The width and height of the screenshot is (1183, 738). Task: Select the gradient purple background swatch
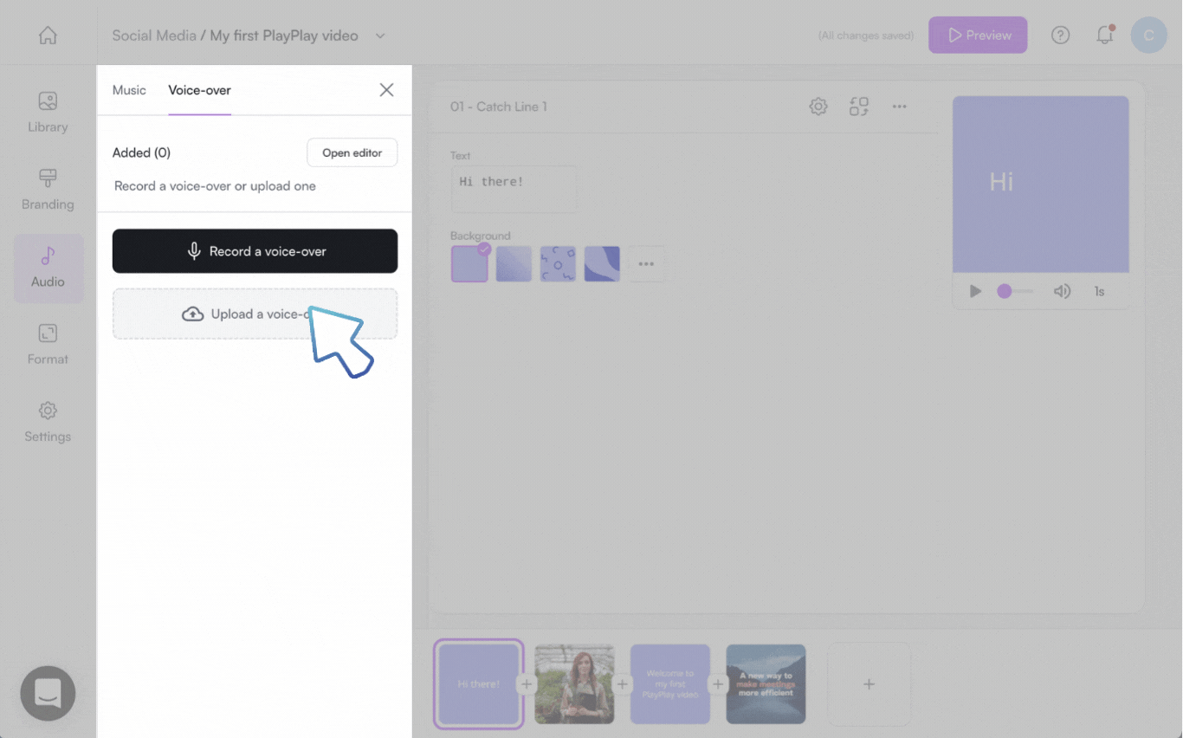[514, 264]
